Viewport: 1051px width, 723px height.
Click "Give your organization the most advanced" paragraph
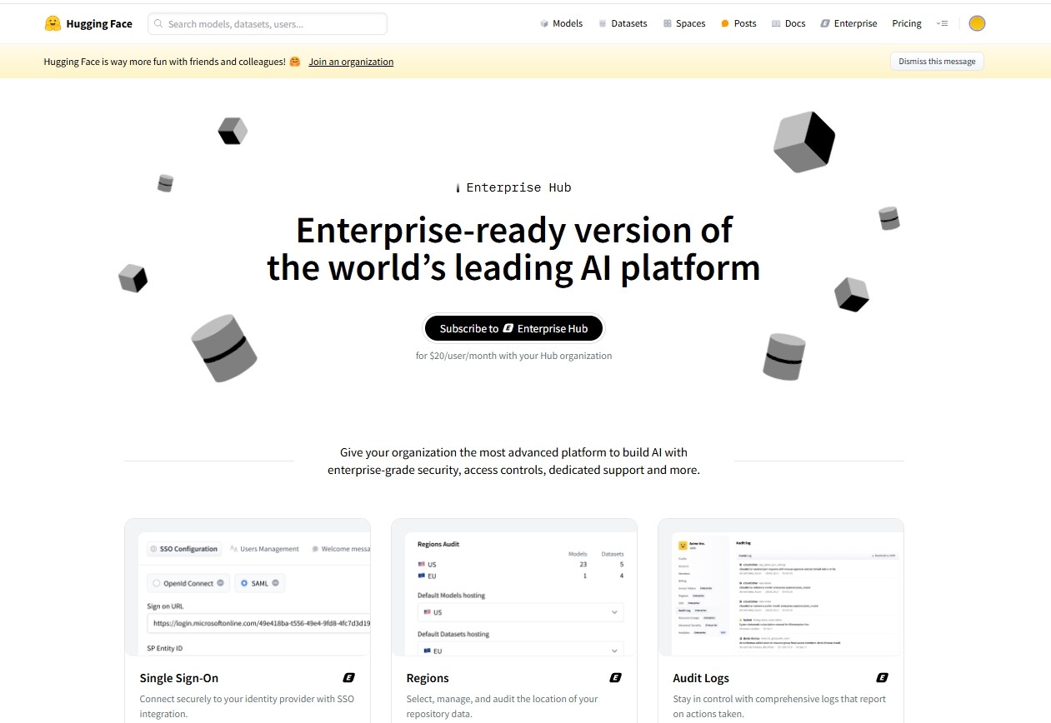(513, 461)
